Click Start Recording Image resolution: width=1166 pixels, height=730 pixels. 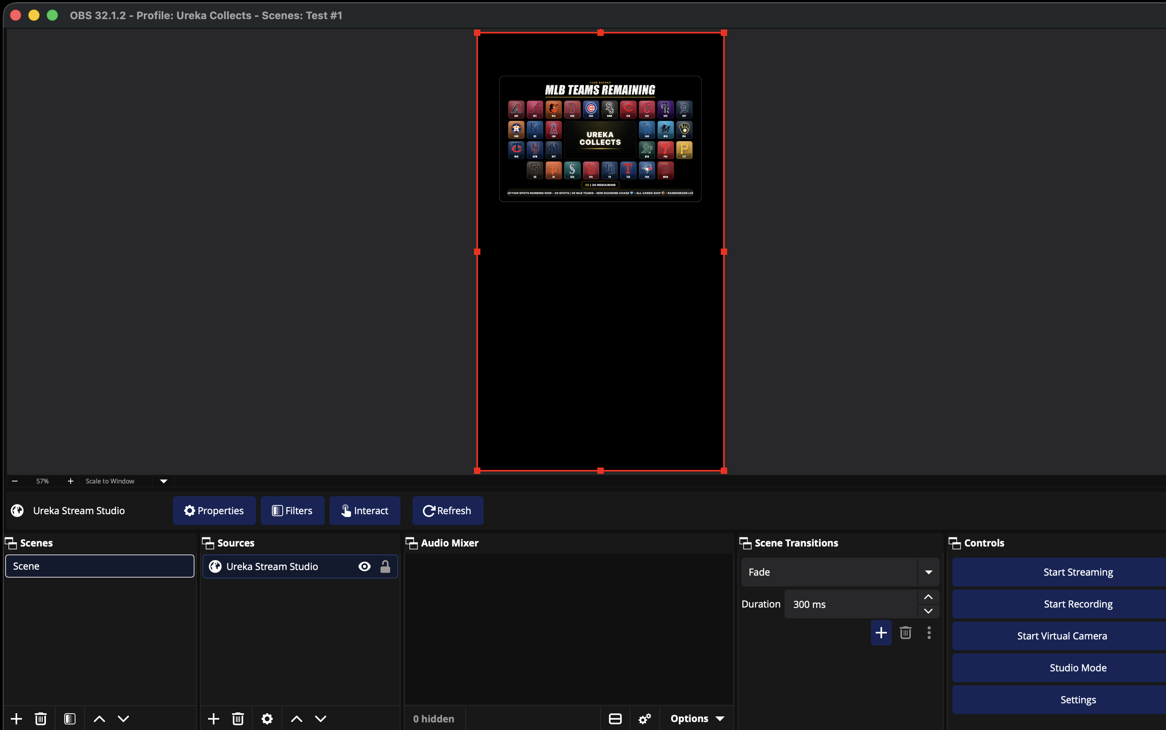1059,604
